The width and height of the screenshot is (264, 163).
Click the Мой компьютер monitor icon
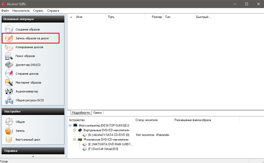click(x=75, y=125)
